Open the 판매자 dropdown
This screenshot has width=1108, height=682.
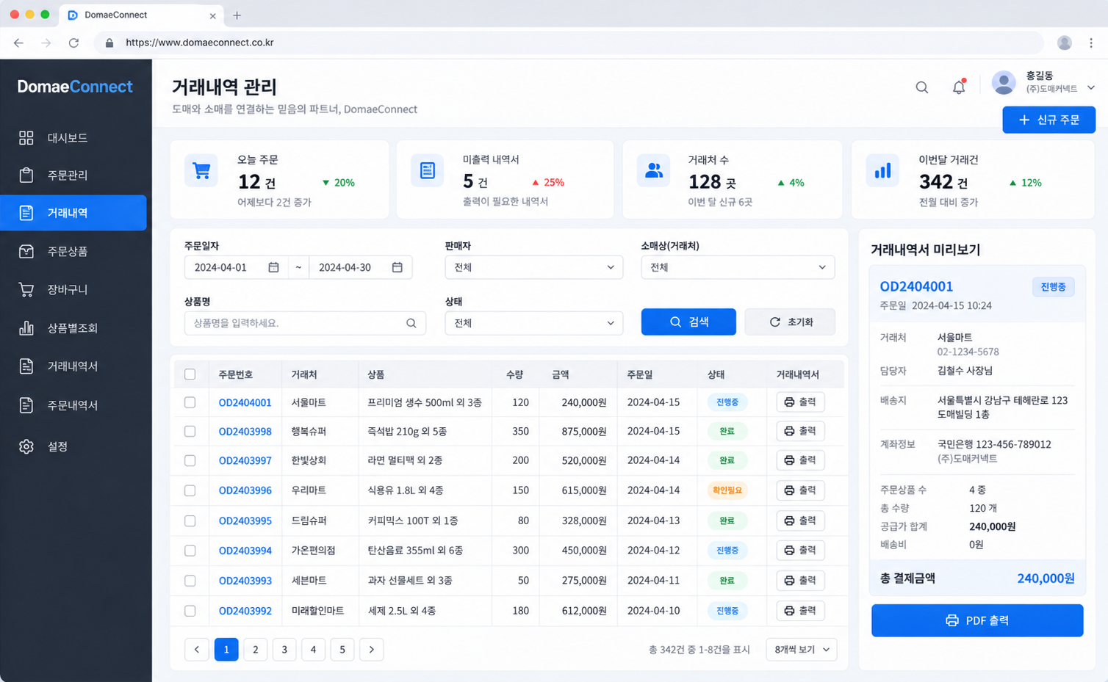pos(534,267)
